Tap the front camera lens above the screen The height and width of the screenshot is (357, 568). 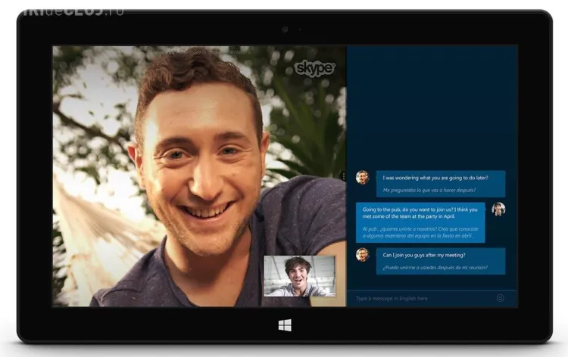click(x=285, y=29)
